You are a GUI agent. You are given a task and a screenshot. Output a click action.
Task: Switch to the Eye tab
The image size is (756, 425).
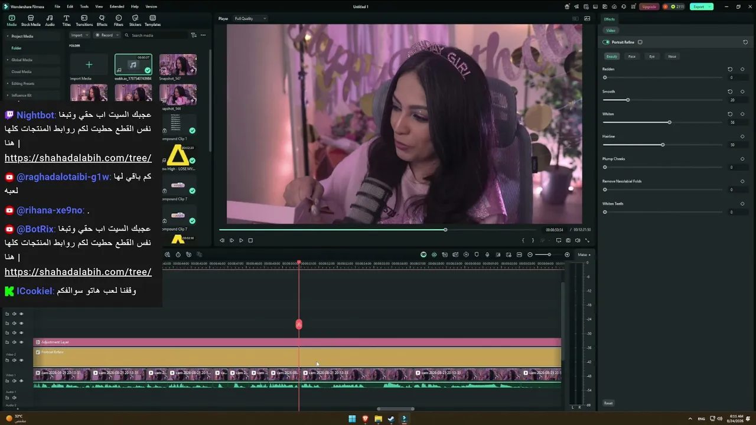[x=652, y=57]
